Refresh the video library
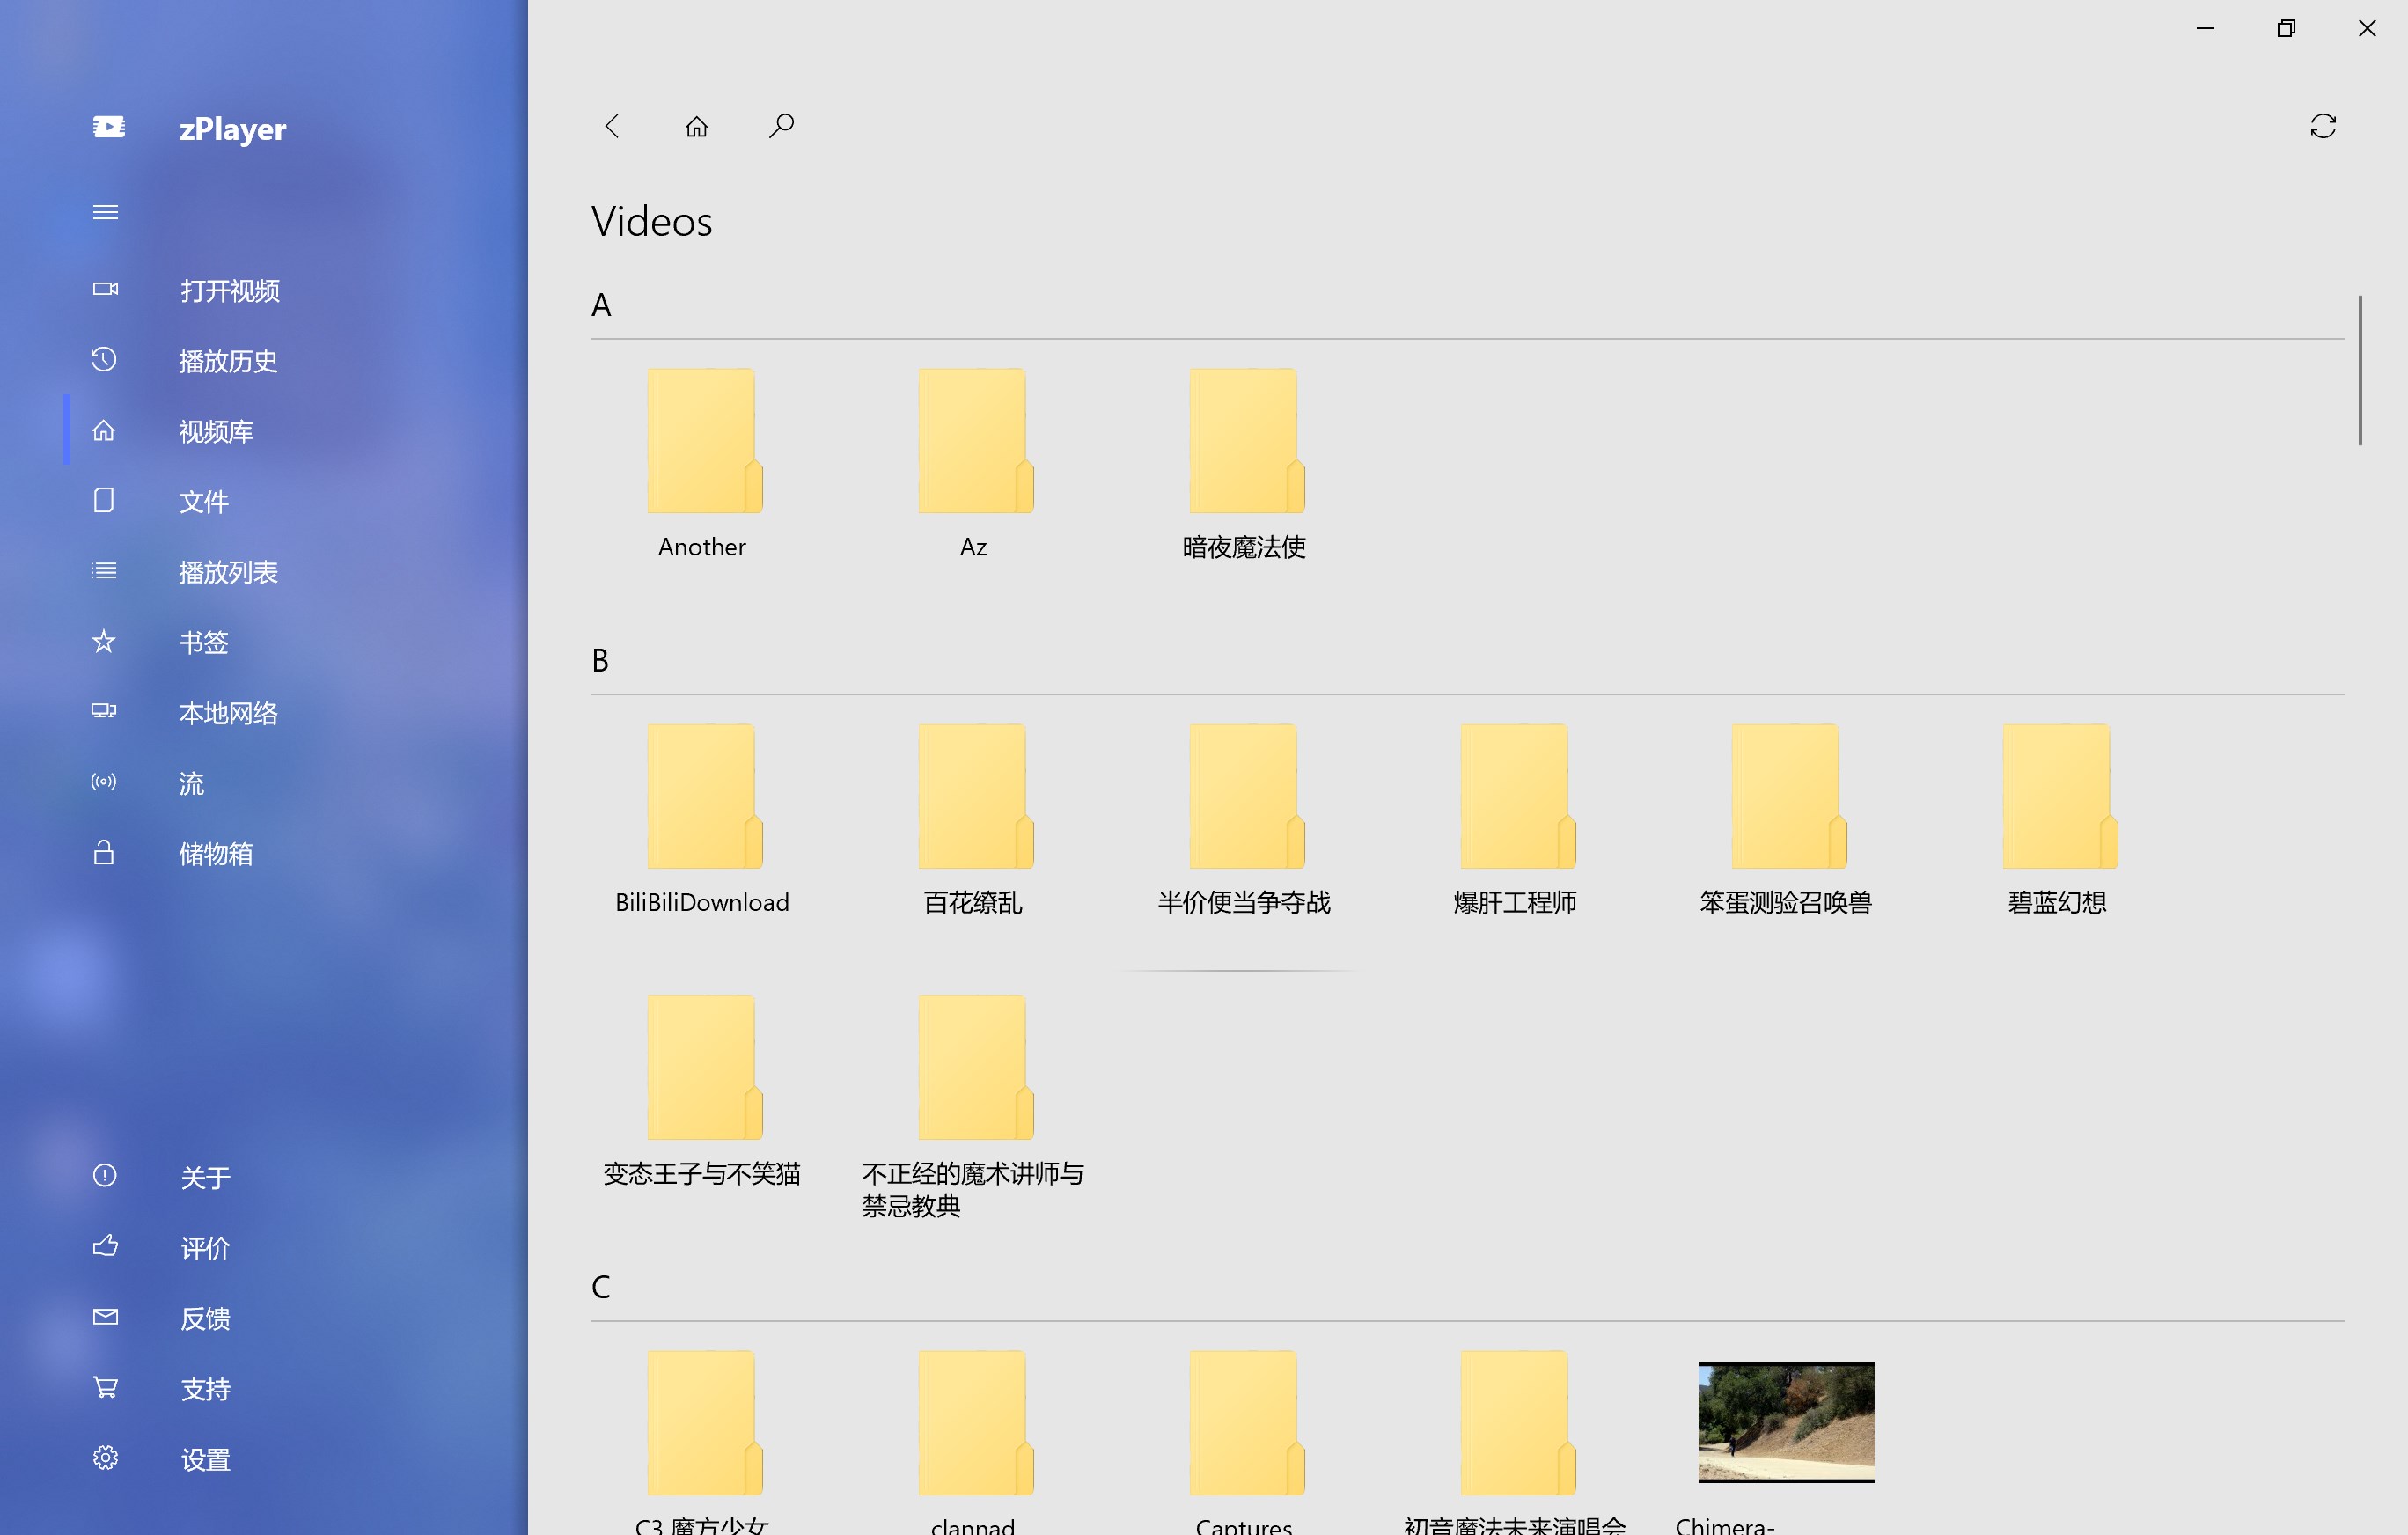The image size is (2408, 1535). pyautogui.click(x=2324, y=125)
